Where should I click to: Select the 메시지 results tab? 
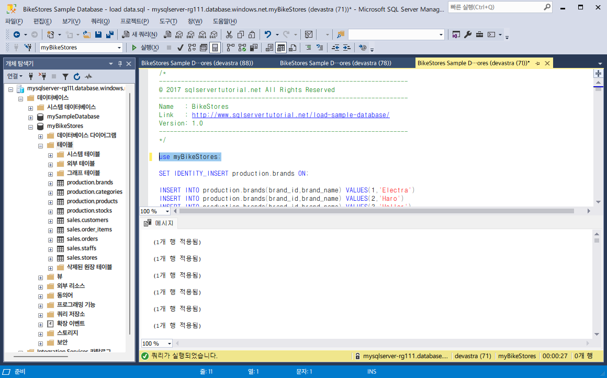point(159,223)
